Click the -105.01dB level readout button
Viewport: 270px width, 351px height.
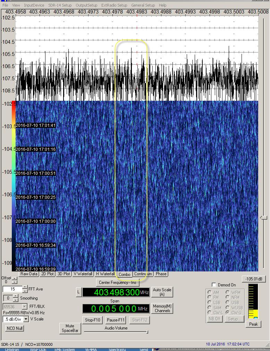tap(254, 279)
